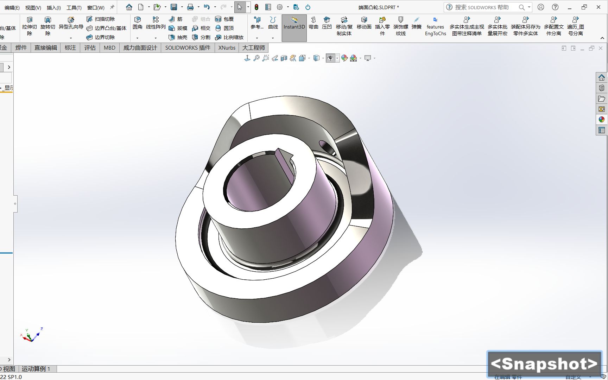The height and width of the screenshot is (380, 608).
Task: Open the 插入(I) menu
Action: tap(53, 7)
